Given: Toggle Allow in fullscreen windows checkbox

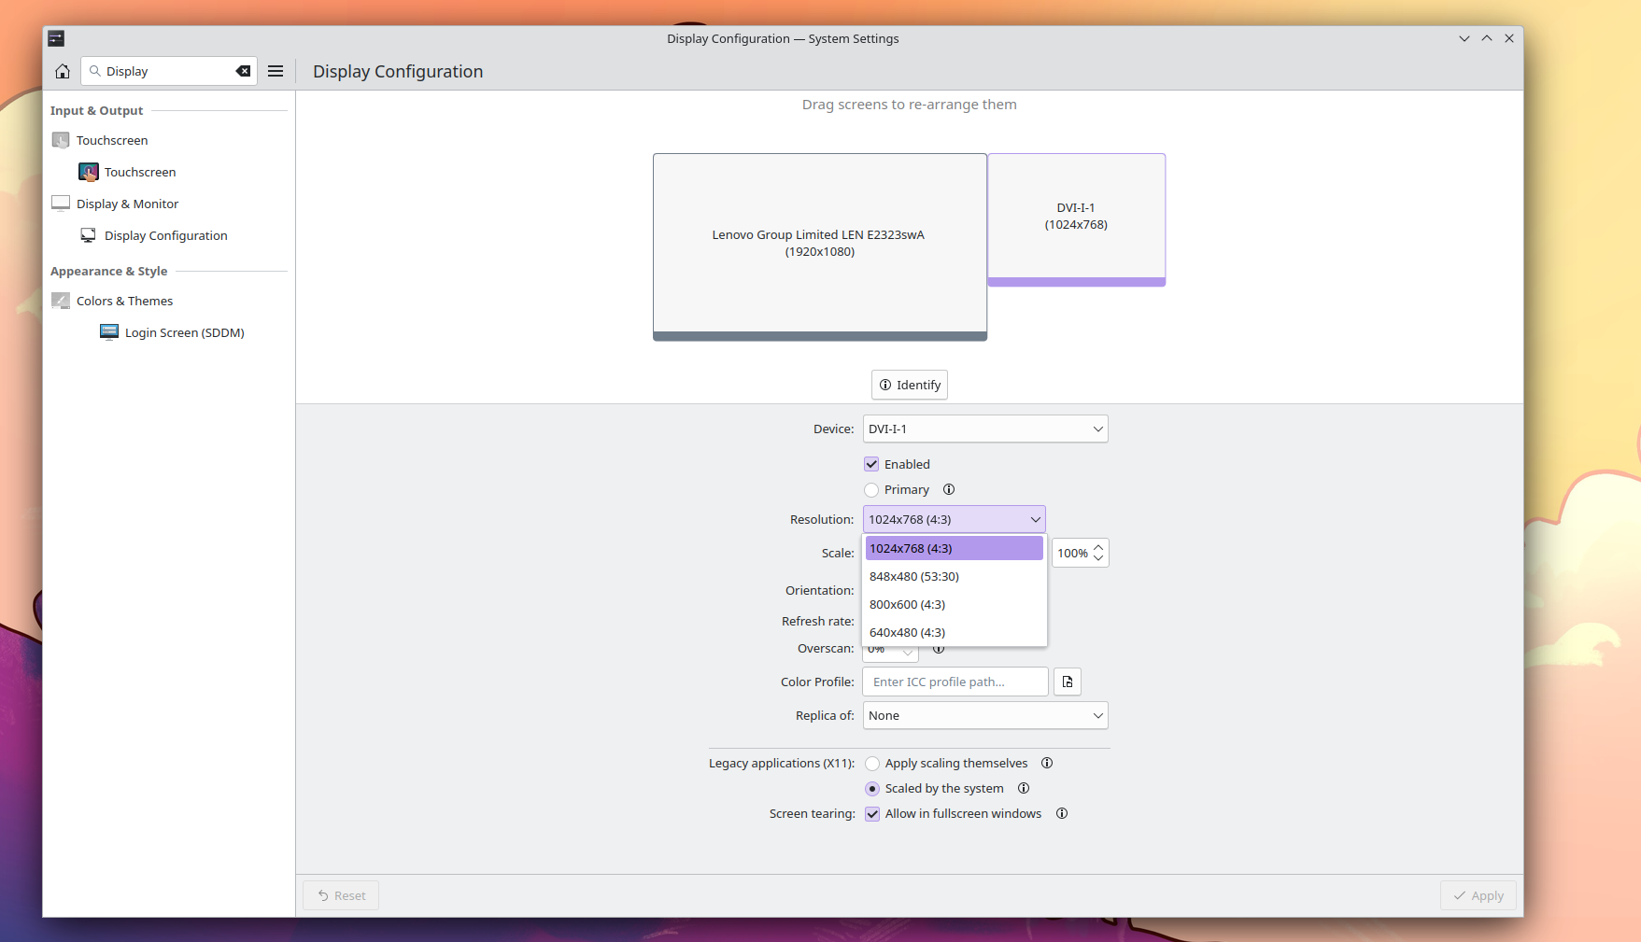Looking at the screenshot, I should pos(872,814).
